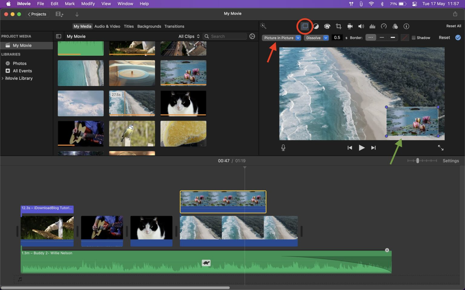Show Clip Information panel
Image resolution: width=465 pixels, height=290 pixels.
click(406, 26)
